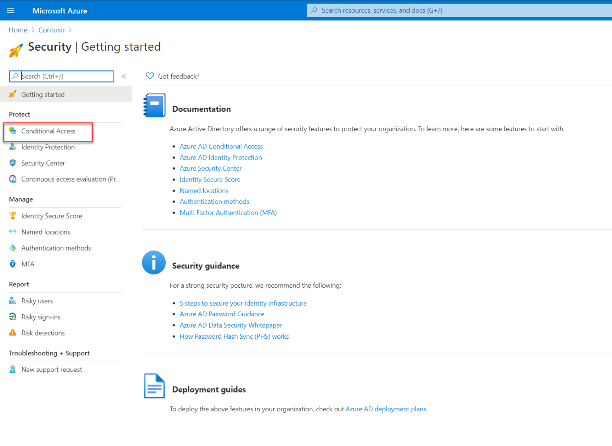Open the hamburger menu next to Microsoft Azure
The width and height of the screenshot is (612, 446).
pyautogui.click(x=11, y=10)
